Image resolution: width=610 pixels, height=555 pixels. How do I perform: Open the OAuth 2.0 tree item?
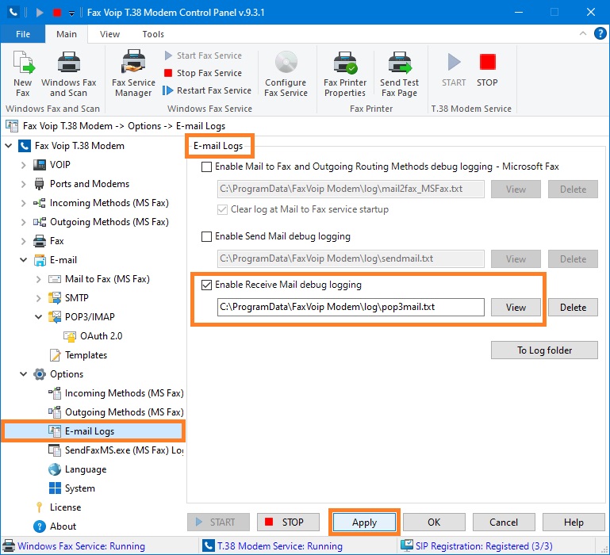point(102,336)
